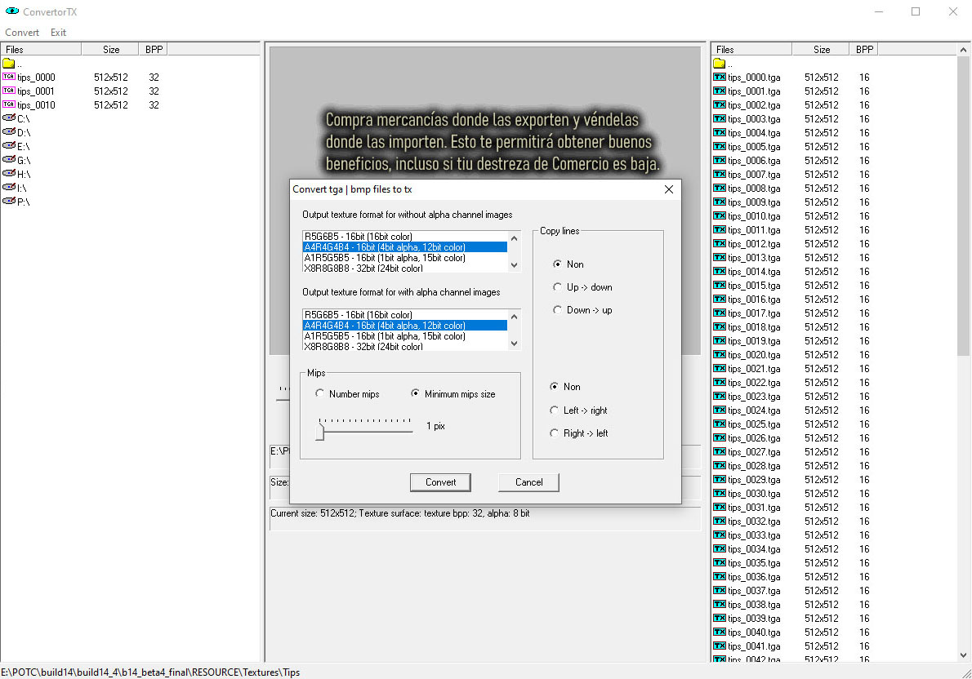Click the minimum mips size slider handle
The height and width of the screenshot is (679, 972).
(x=320, y=432)
